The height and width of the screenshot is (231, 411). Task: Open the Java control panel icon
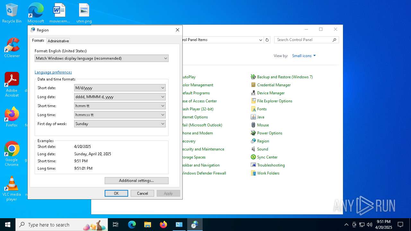253,117
